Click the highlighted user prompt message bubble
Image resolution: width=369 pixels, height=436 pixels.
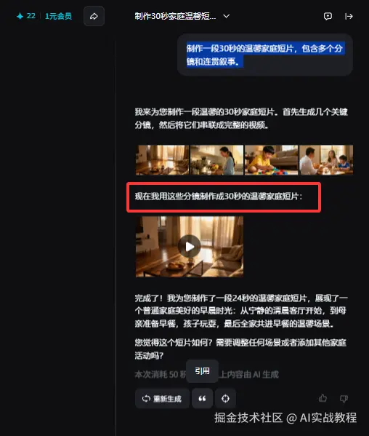(265, 55)
